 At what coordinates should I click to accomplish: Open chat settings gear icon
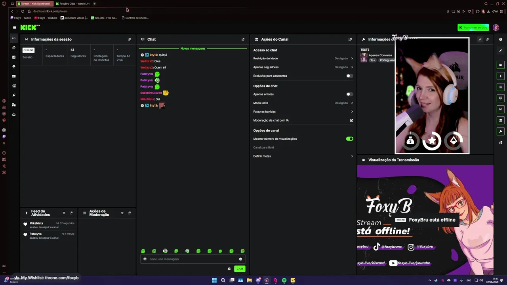pos(229,269)
